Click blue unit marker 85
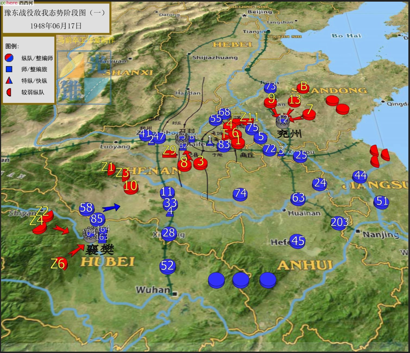Viewport: 410px width, 353px height. tap(97, 219)
